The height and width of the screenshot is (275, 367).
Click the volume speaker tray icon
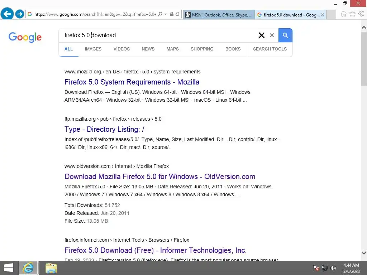click(x=333, y=268)
